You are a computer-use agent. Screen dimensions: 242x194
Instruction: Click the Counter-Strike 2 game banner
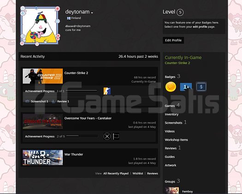pyautogui.click(x=43, y=76)
